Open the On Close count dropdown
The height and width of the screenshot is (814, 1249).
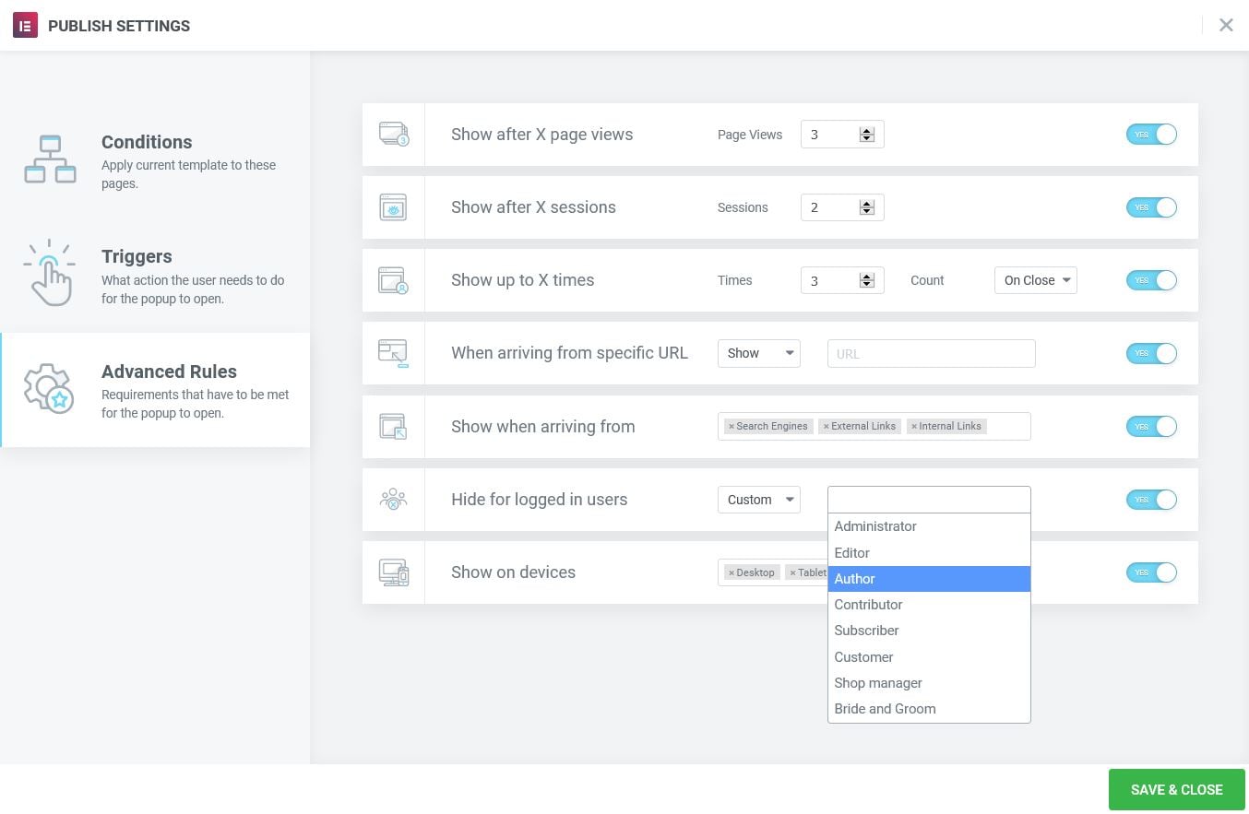(x=1035, y=280)
